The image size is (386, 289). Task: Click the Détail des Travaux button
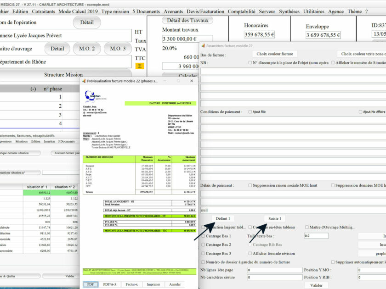(x=187, y=20)
